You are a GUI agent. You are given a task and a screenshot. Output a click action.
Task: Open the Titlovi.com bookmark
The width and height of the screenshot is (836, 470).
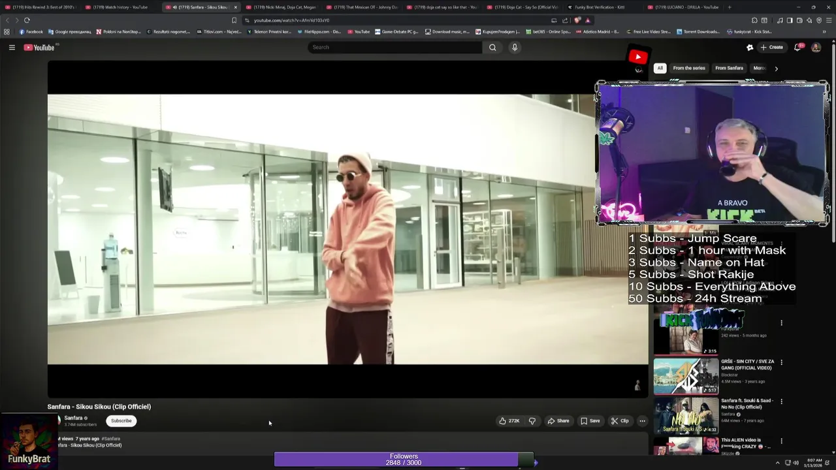pyautogui.click(x=218, y=31)
